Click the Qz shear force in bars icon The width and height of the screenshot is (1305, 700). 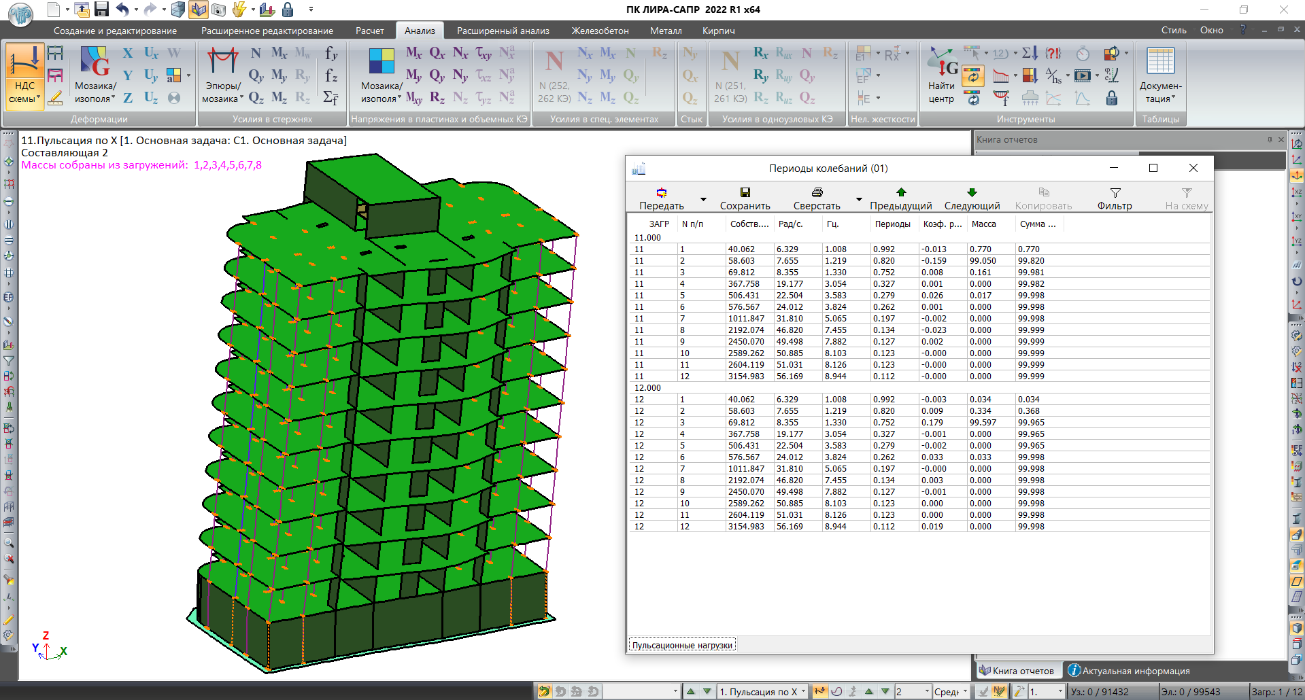pyautogui.click(x=256, y=98)
